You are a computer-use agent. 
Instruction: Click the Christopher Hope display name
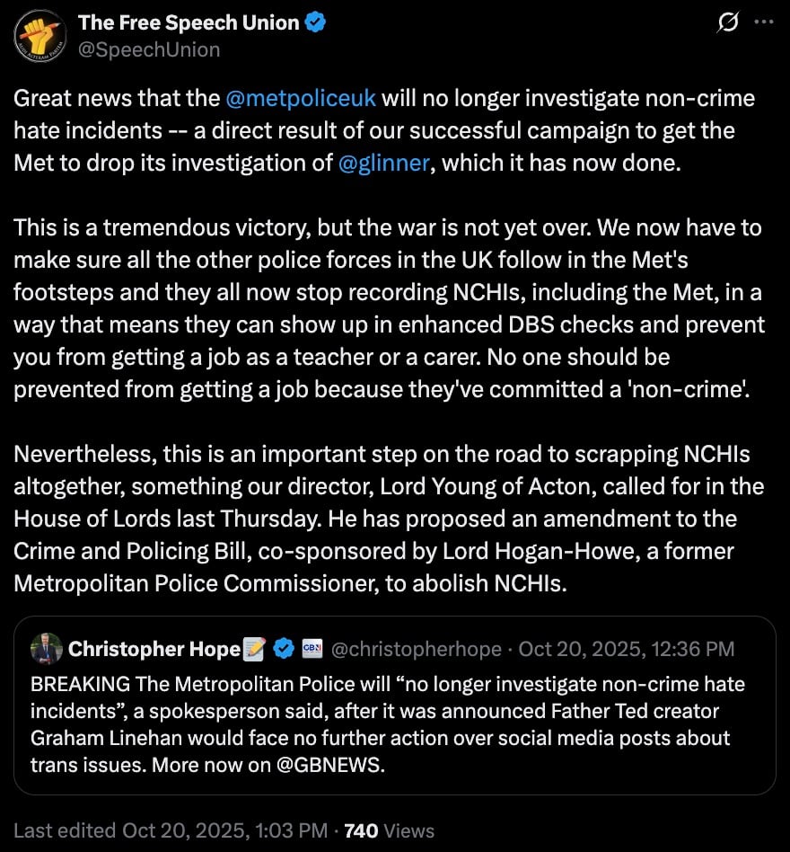pyautogui.click(x=154, y=648)
